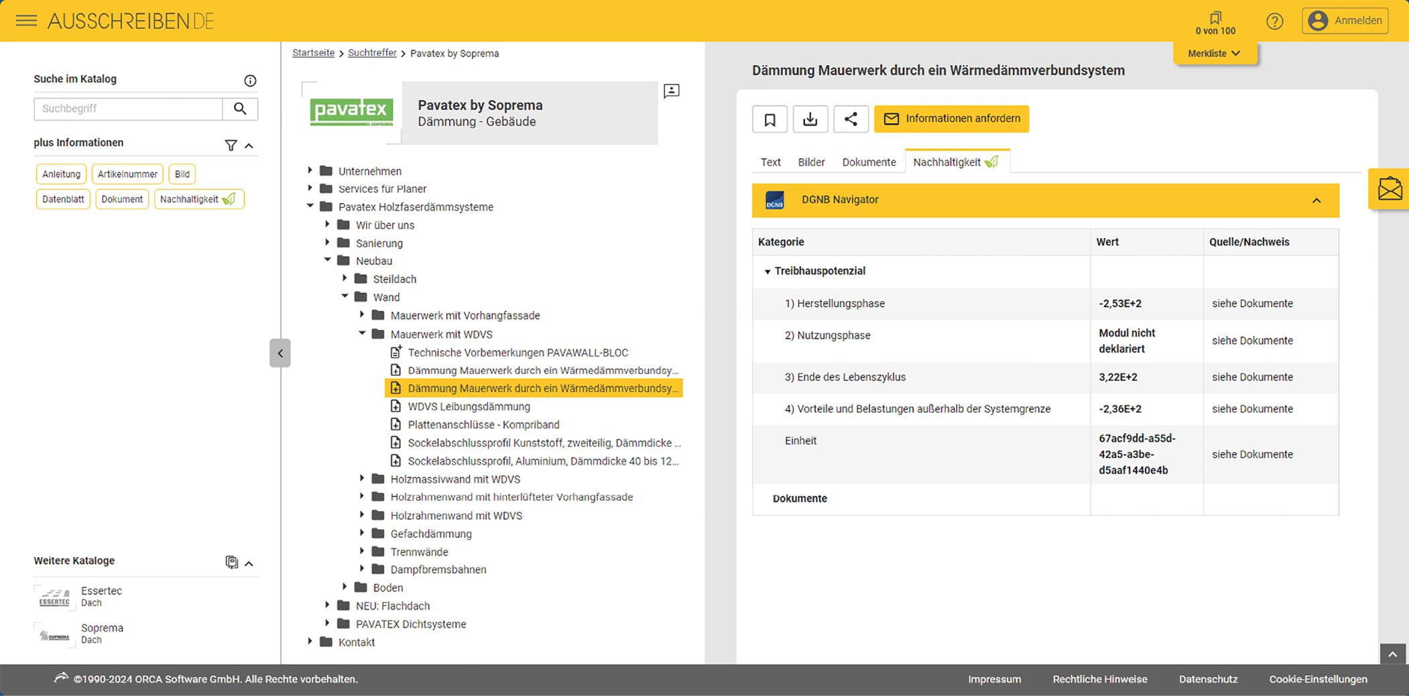This screenshot has width=1409, height=696.
Task: Select the Gefachdämmung folder
Action: click(431, 534)
